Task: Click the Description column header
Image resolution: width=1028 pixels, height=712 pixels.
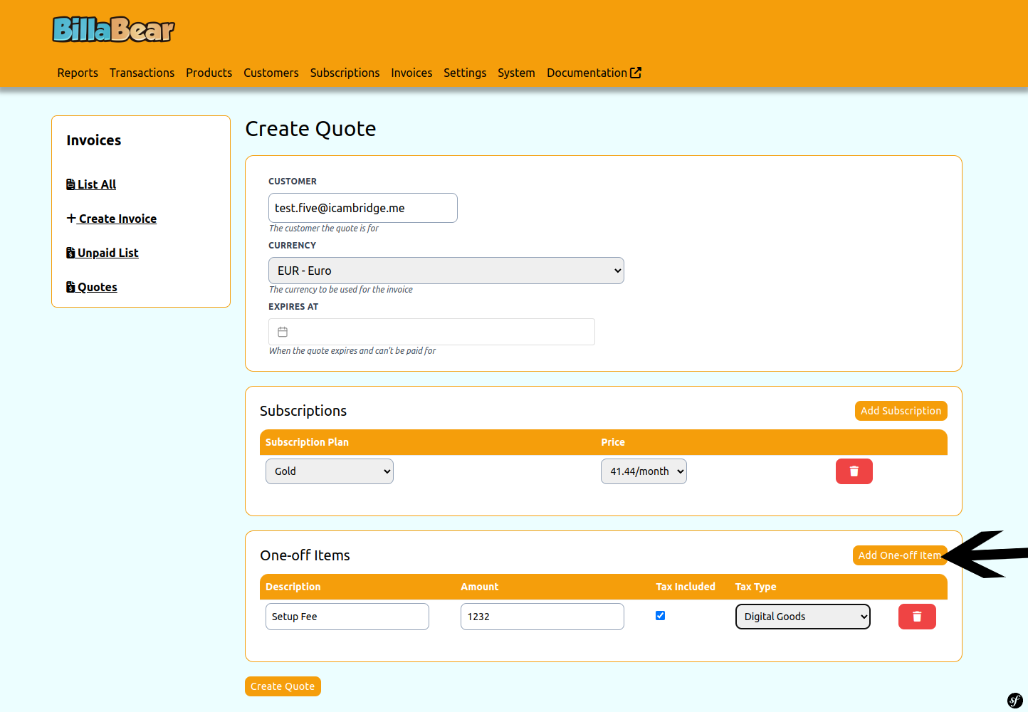Action: coord(293,587)
